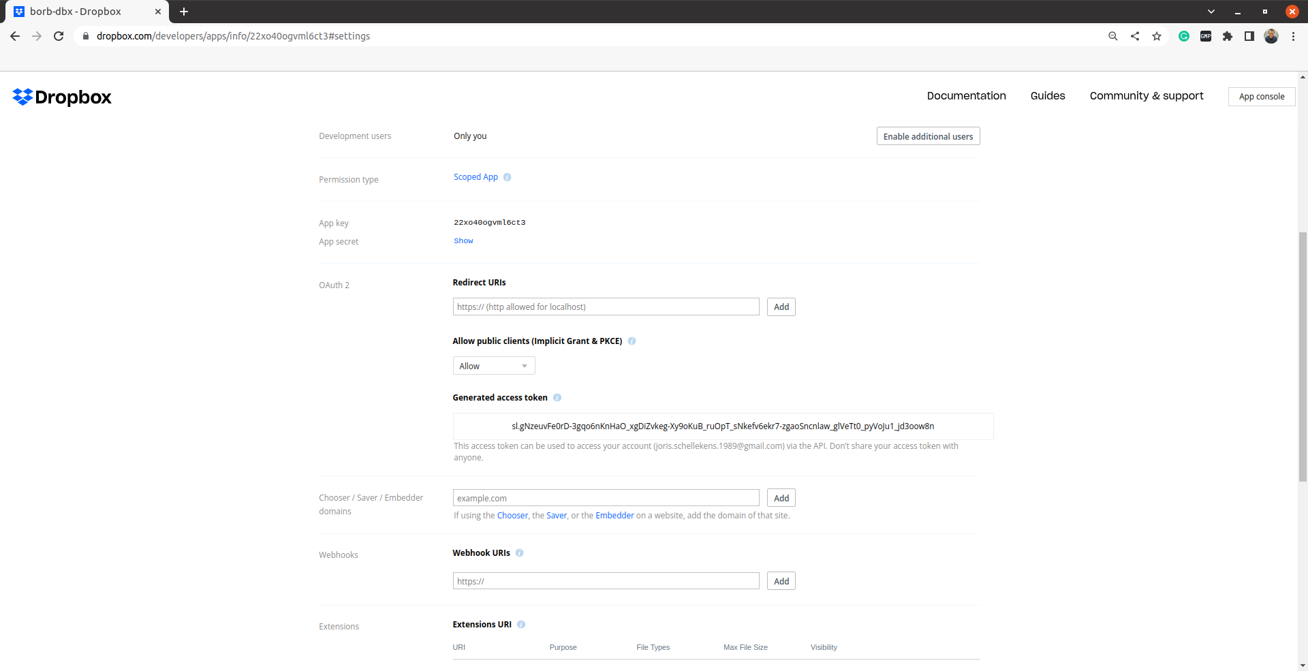Show Scoped App info tooltip
The width and height of the screenshot is (1308, 671).
tap(507, 177)
